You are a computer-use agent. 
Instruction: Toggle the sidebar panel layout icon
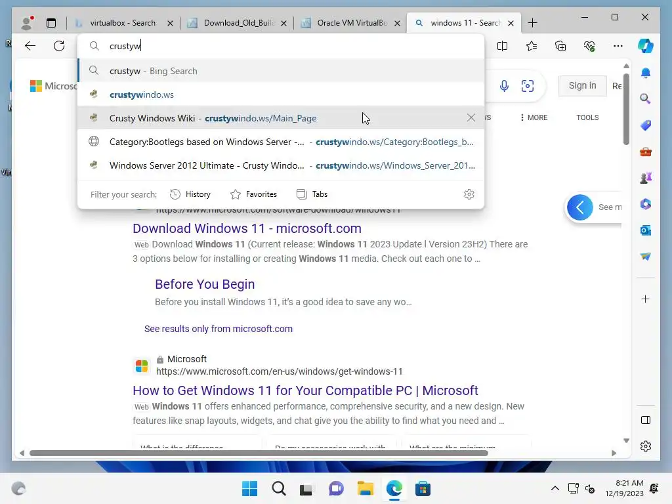point(646,420)
